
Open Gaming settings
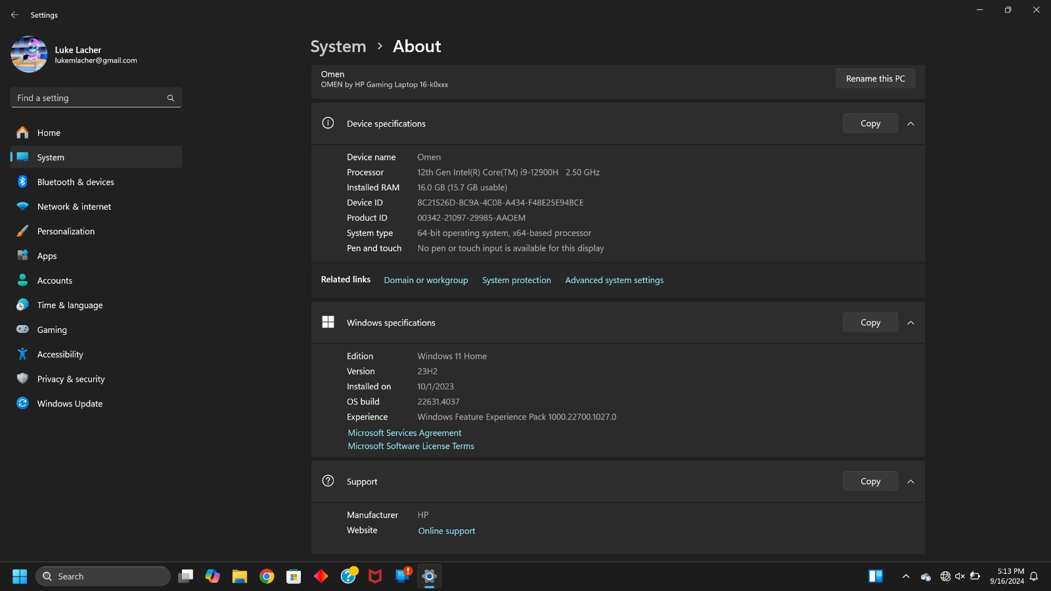click(96, 330)
